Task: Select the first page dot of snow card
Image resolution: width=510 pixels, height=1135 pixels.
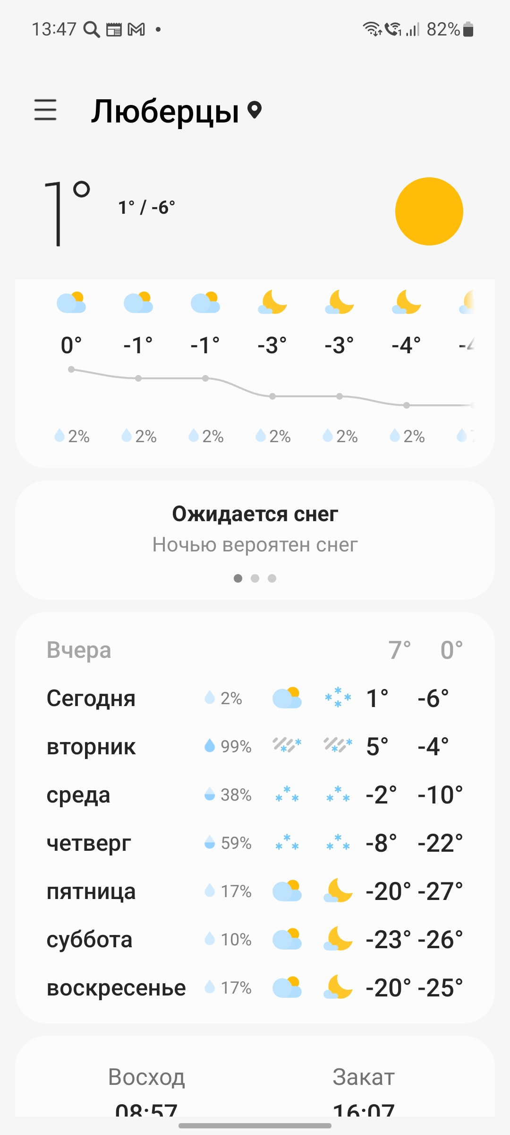Action: [x=238, y=578]
